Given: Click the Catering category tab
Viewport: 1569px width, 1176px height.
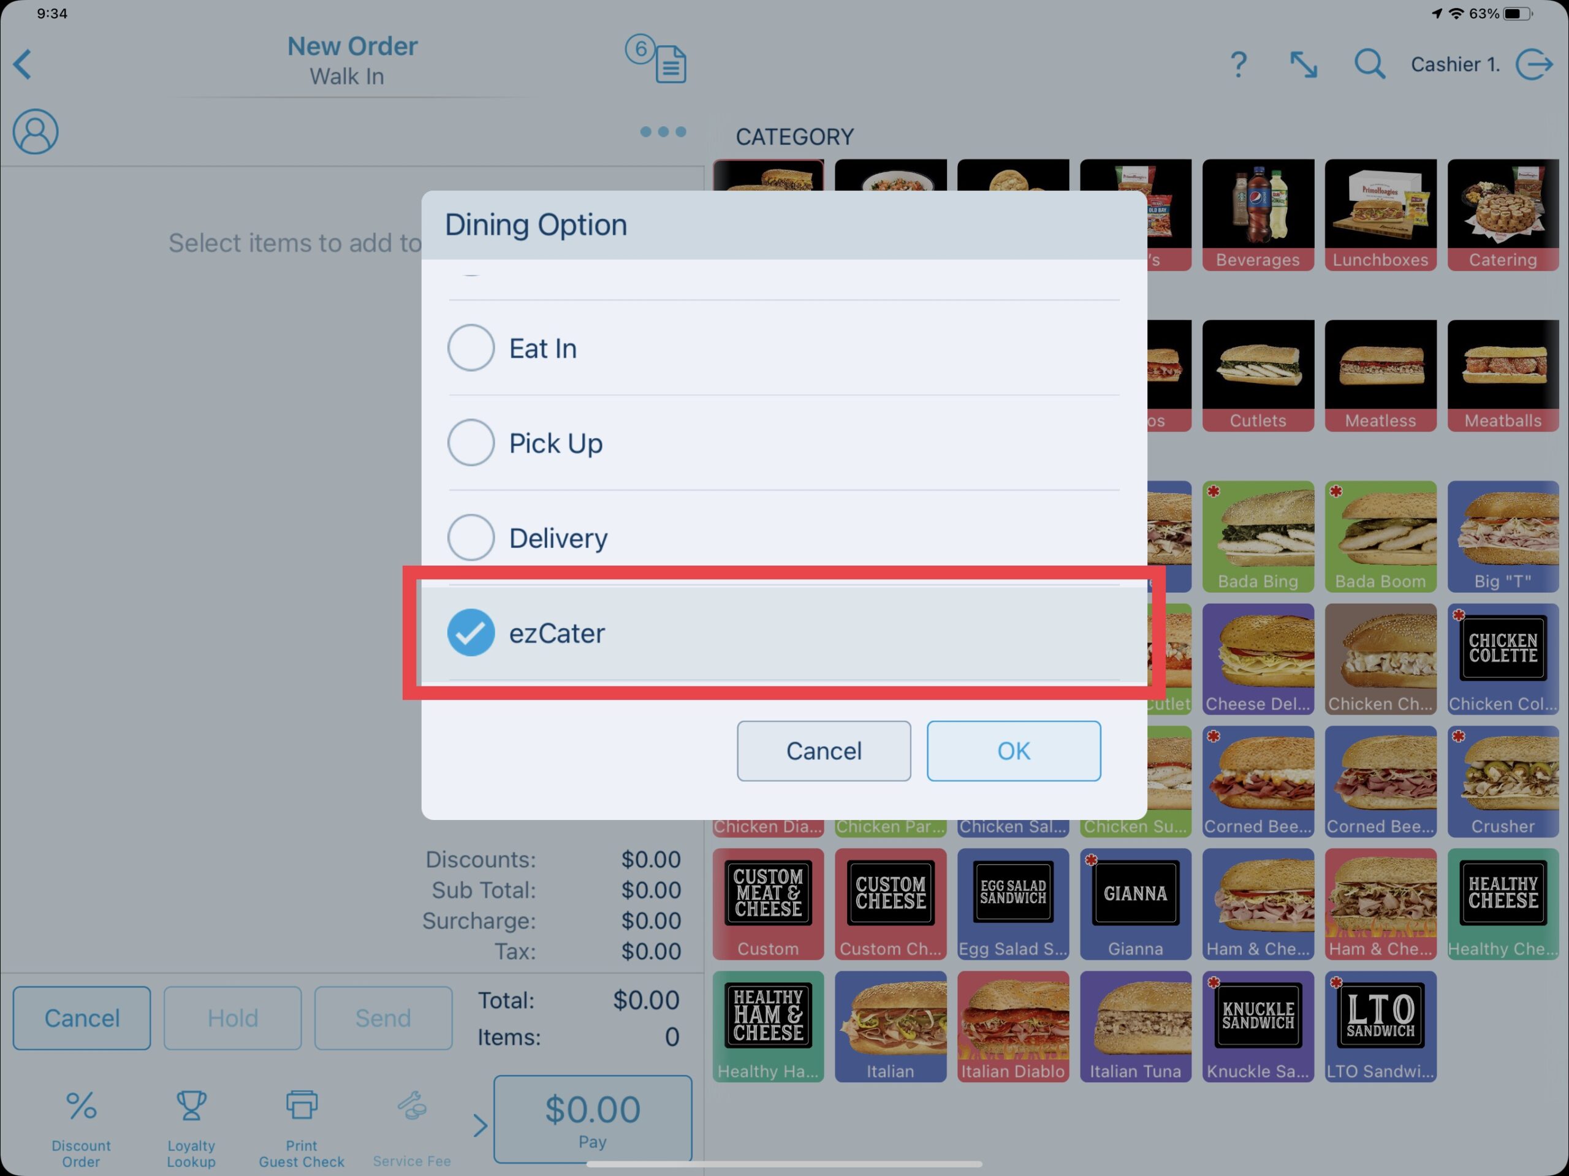Looking at the screenshot, I should 1501,215.
